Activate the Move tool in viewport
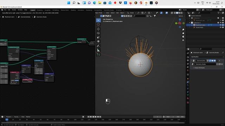Image resolution: width=225 pixels, height=126 pixels. coord(98,29)
